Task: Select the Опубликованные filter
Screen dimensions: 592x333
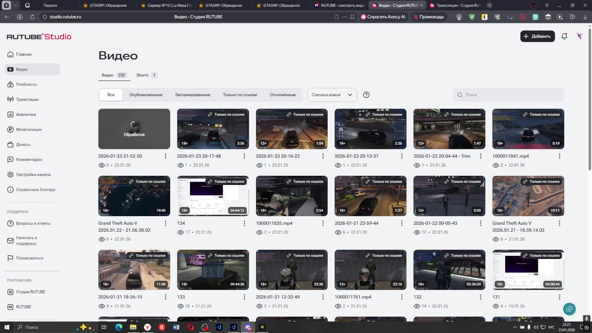Action: click(x=146, y=95)
